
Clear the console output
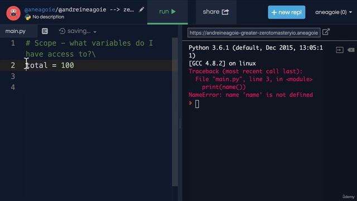tap(351, 50)
